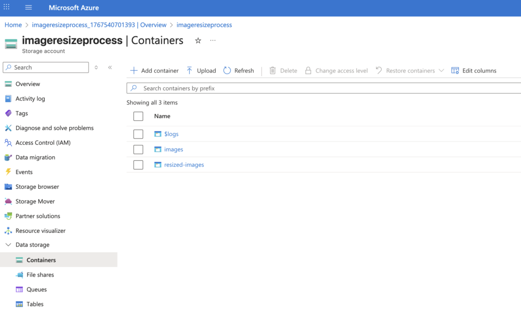Tick the resized-images container checkbox
This screenshot has height=311, width=521.
point(138,164)
